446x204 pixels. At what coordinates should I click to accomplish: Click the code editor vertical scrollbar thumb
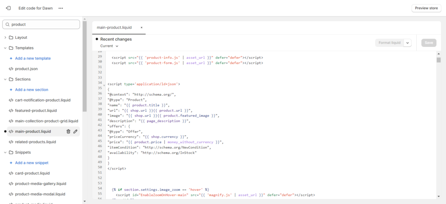(x=439, y=60)
